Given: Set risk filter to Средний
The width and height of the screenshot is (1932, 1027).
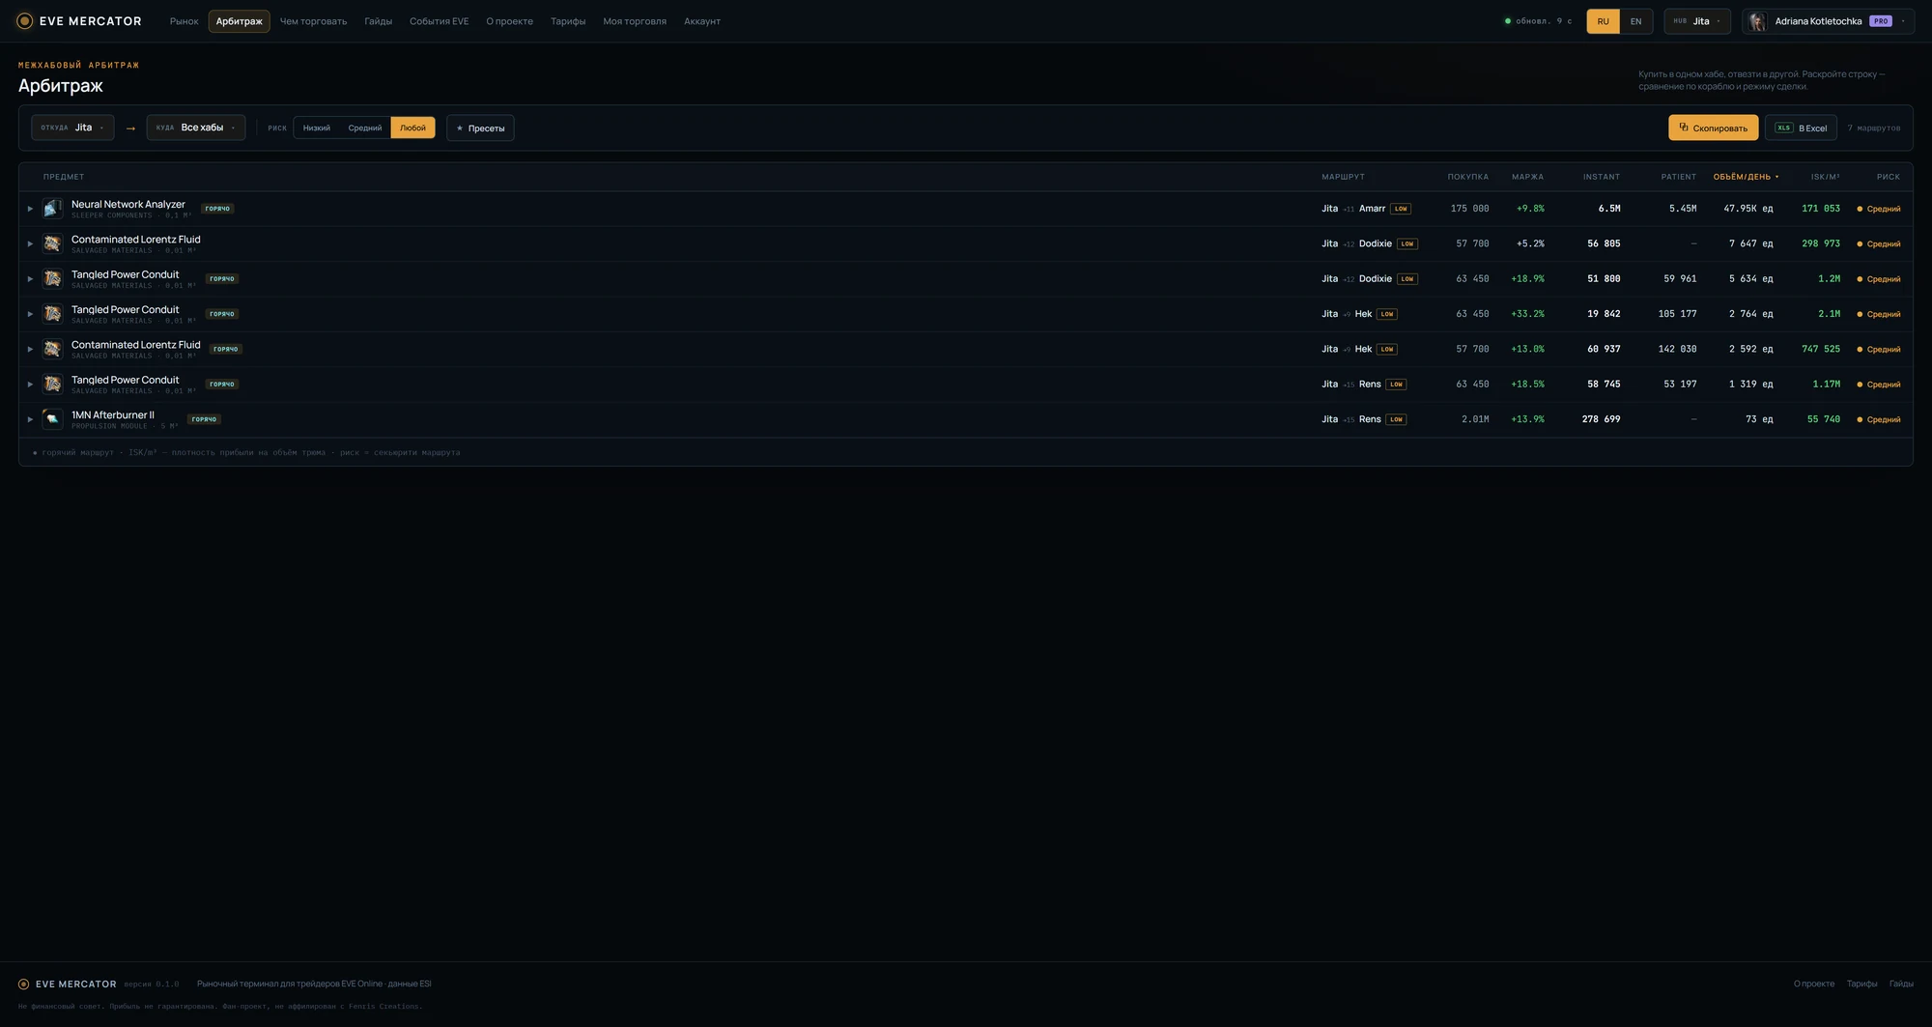Looking at the screenshot, I should point(365,128).
